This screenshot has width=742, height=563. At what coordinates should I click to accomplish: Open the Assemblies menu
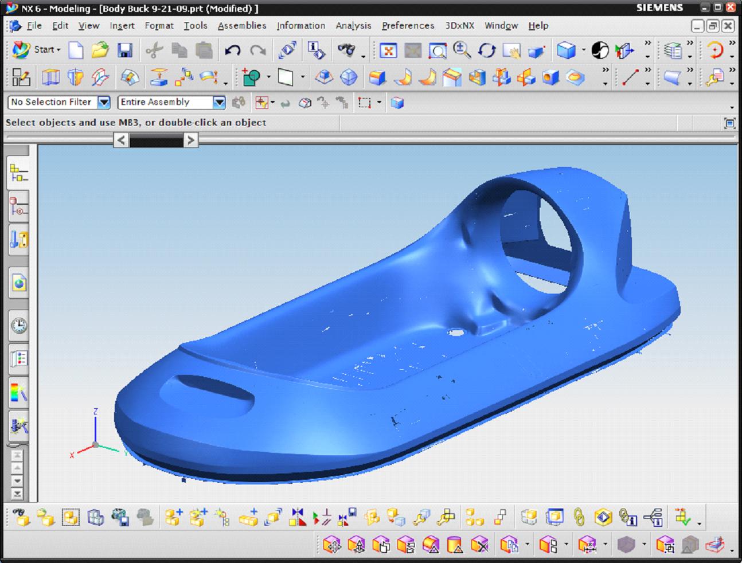click(242, 26)
